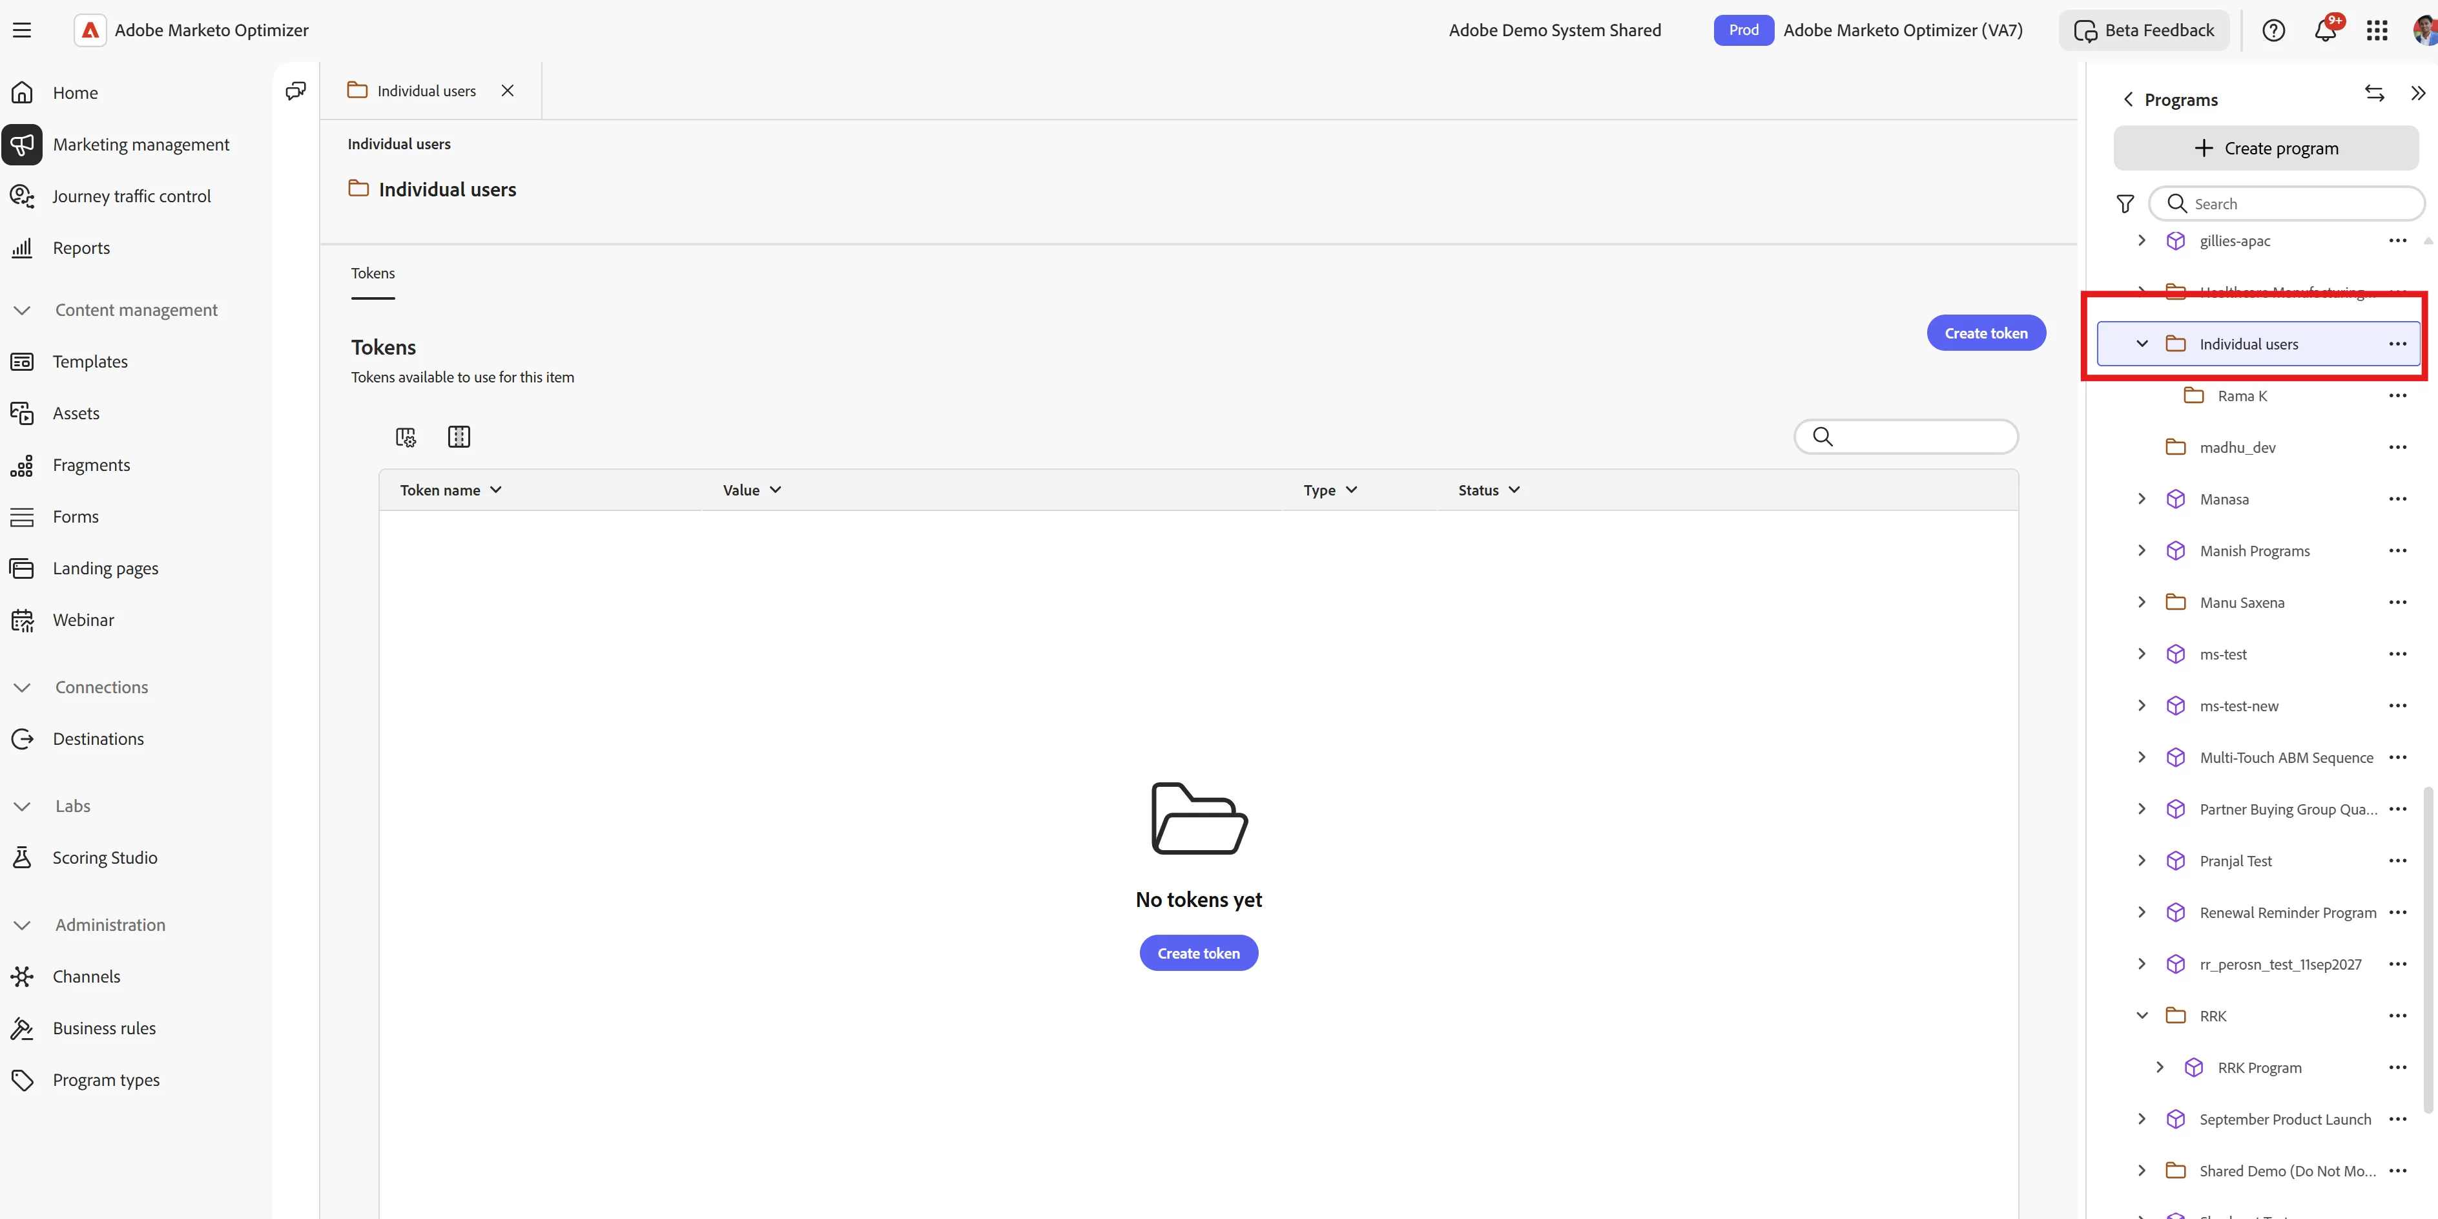Collapse the Connections section
Image resolution: width=2438 pixels, height=1219 pixels.
coord(22,687)
